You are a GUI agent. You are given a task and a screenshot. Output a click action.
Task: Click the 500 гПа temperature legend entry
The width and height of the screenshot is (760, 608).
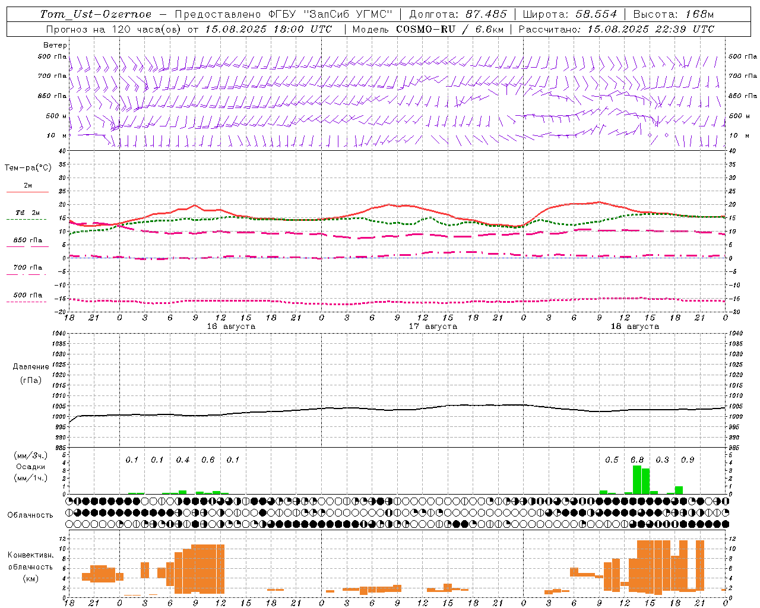pos(28,295)
